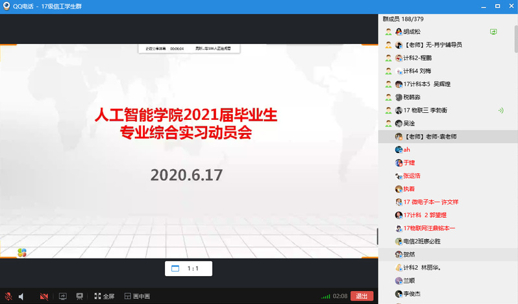The image size is (518, 304).
Task: Click the speaking indicator beside 李勃衡
Action: point(500,110)
